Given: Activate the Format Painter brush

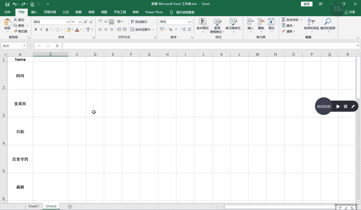Looking at the screenshot, I should [15, 31].
